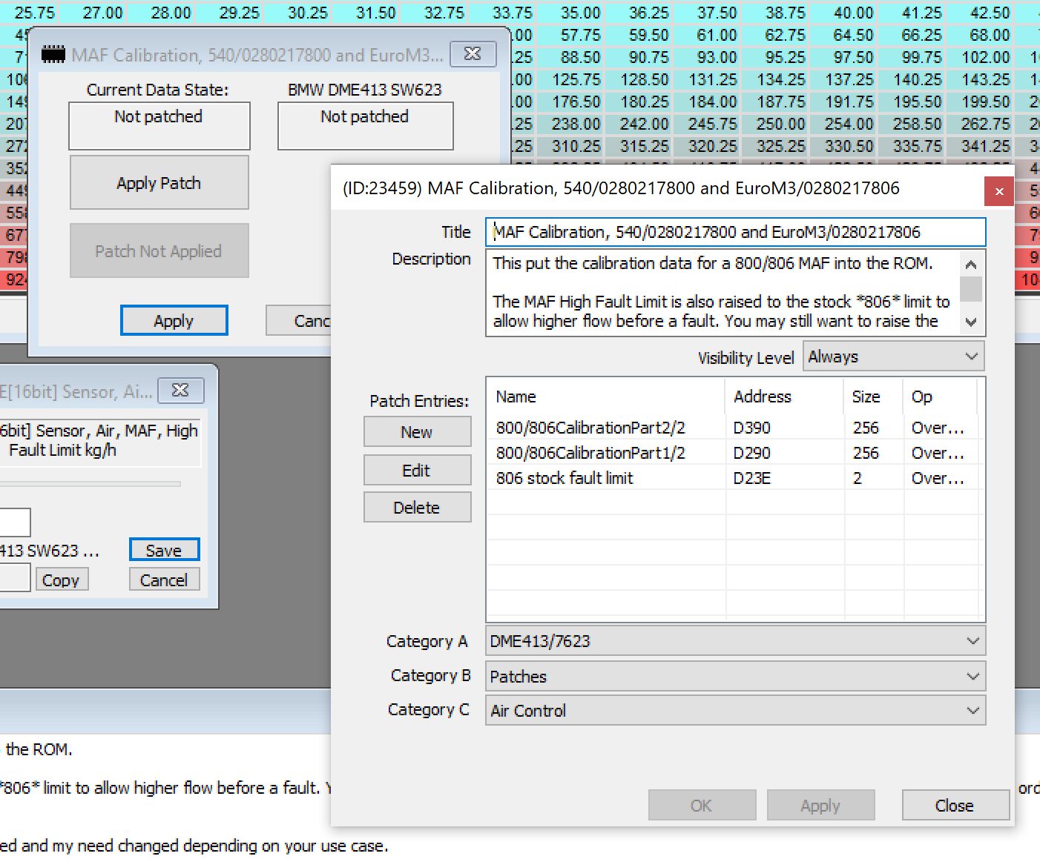Click the Description scroll-up arrow
1040x859 pixels.
[972, 265]
